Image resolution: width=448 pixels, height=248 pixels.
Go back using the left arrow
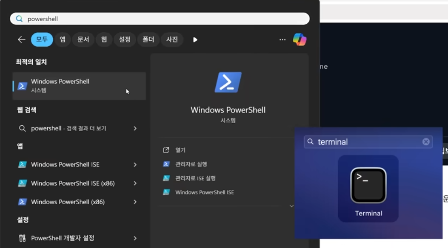point(21,39)
